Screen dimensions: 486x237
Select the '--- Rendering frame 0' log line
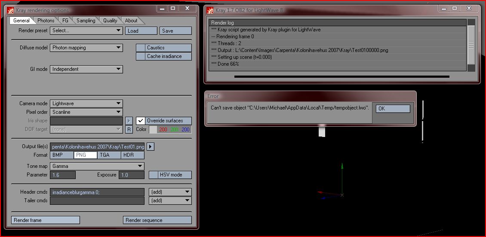pos(338,36)
